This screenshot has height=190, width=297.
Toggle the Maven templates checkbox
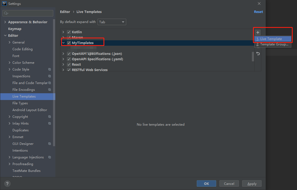69,37
